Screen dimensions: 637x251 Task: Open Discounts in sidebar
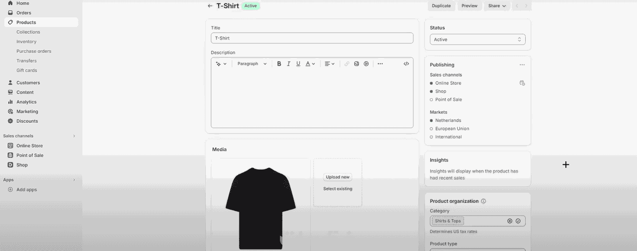pos(27,121)
